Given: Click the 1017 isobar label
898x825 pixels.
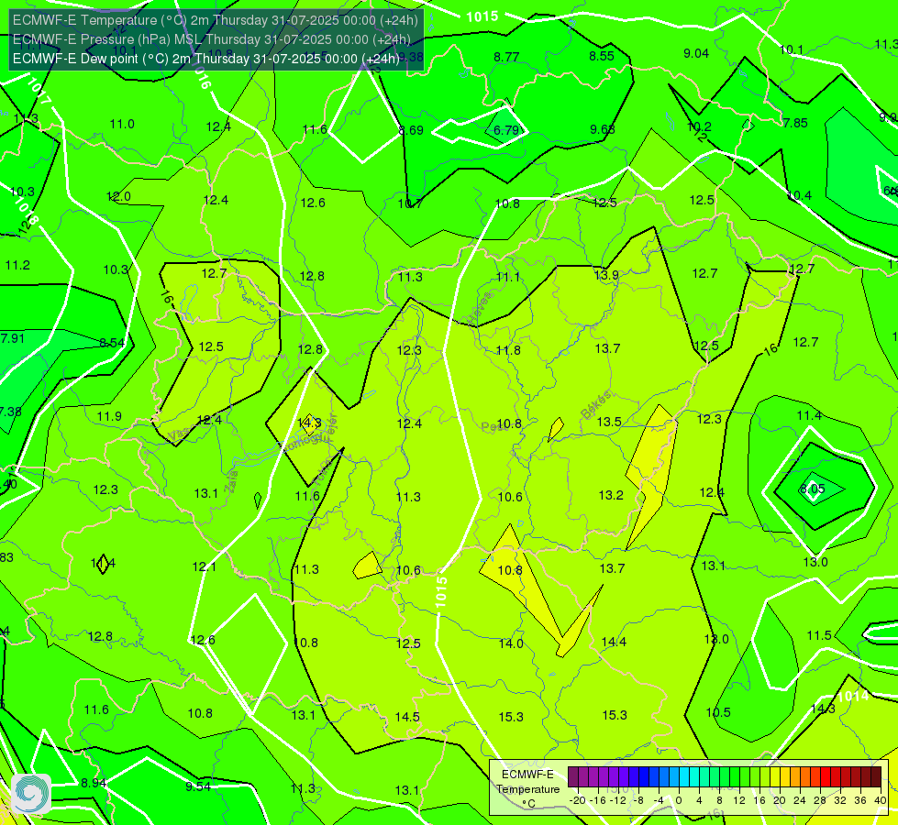Looking at the screenshot, I should pyautogui.click(x=39, y=92).
